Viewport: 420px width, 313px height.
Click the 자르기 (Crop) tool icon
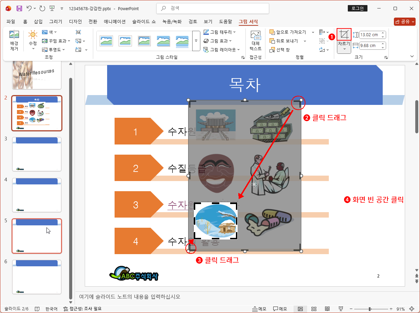344,35
